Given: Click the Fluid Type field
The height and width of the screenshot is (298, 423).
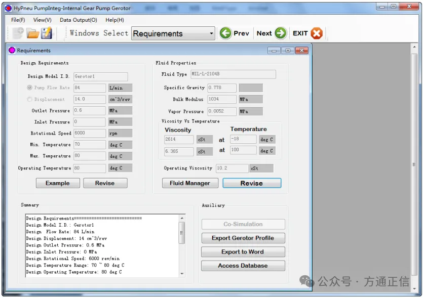Looking at the screenshot, I should [233, 74].
